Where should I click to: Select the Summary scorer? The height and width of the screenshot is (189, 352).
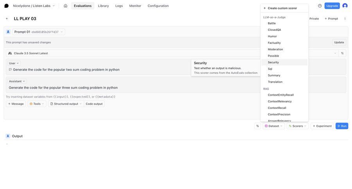[x=284, y=75]
